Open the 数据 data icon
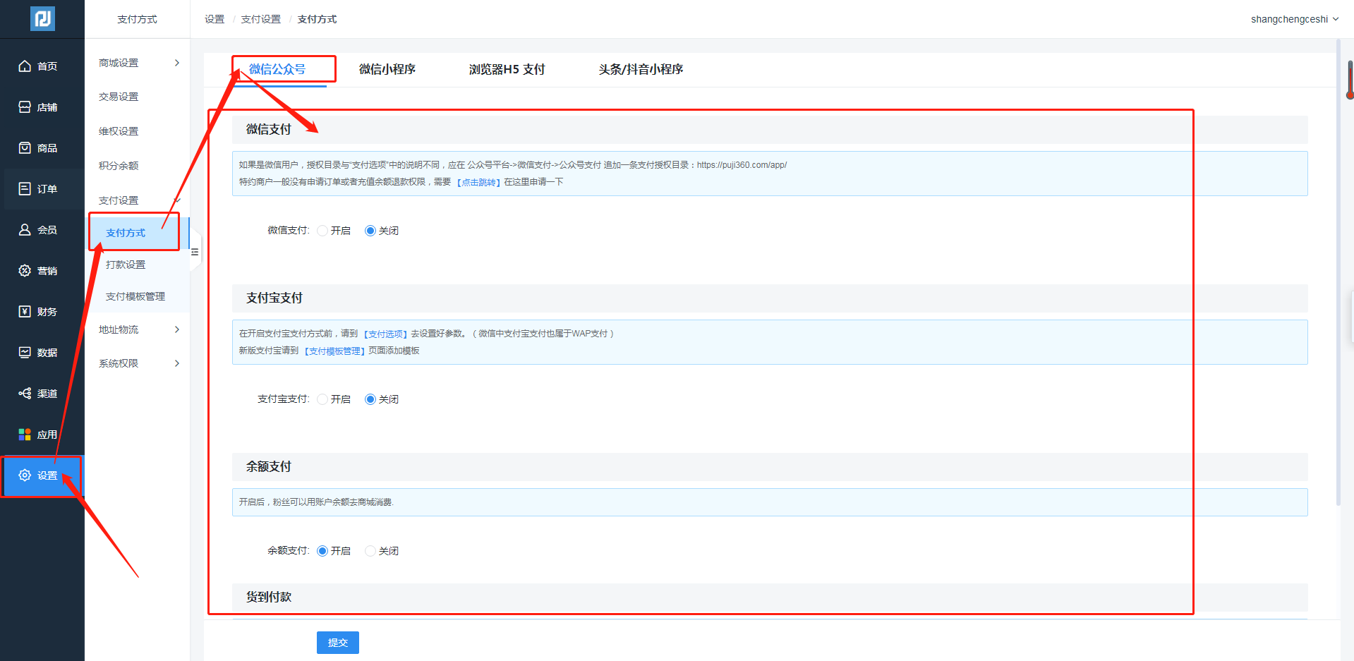 pos(25,353)
